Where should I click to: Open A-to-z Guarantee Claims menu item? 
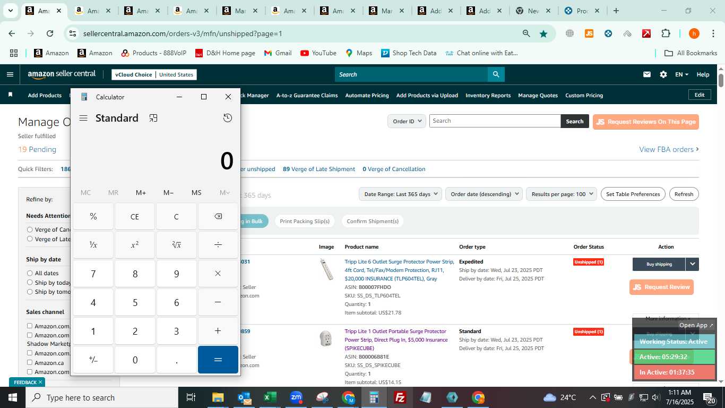(307, 95)
